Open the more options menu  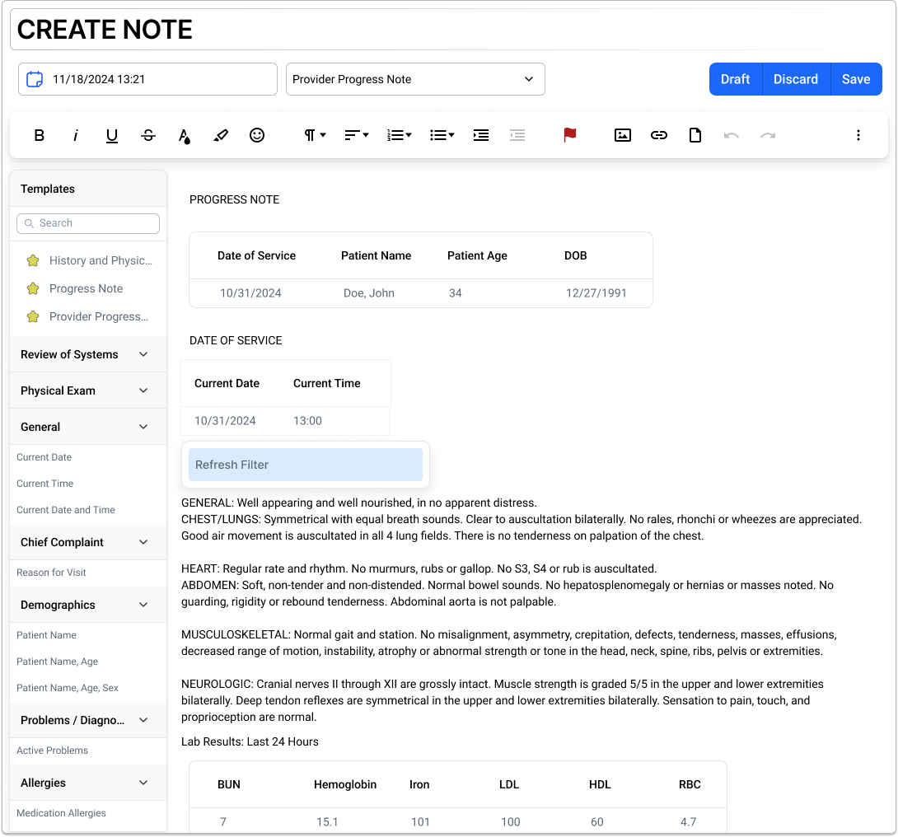click(x=858, y=135)
